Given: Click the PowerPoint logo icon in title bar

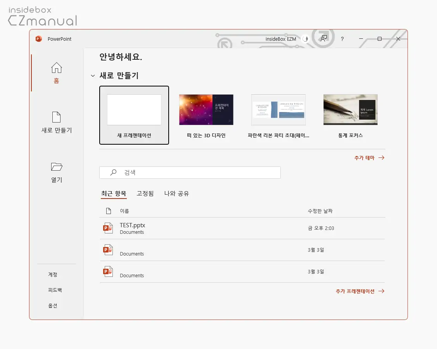Looking at the screenshot, I should click(x=38, y=39).
